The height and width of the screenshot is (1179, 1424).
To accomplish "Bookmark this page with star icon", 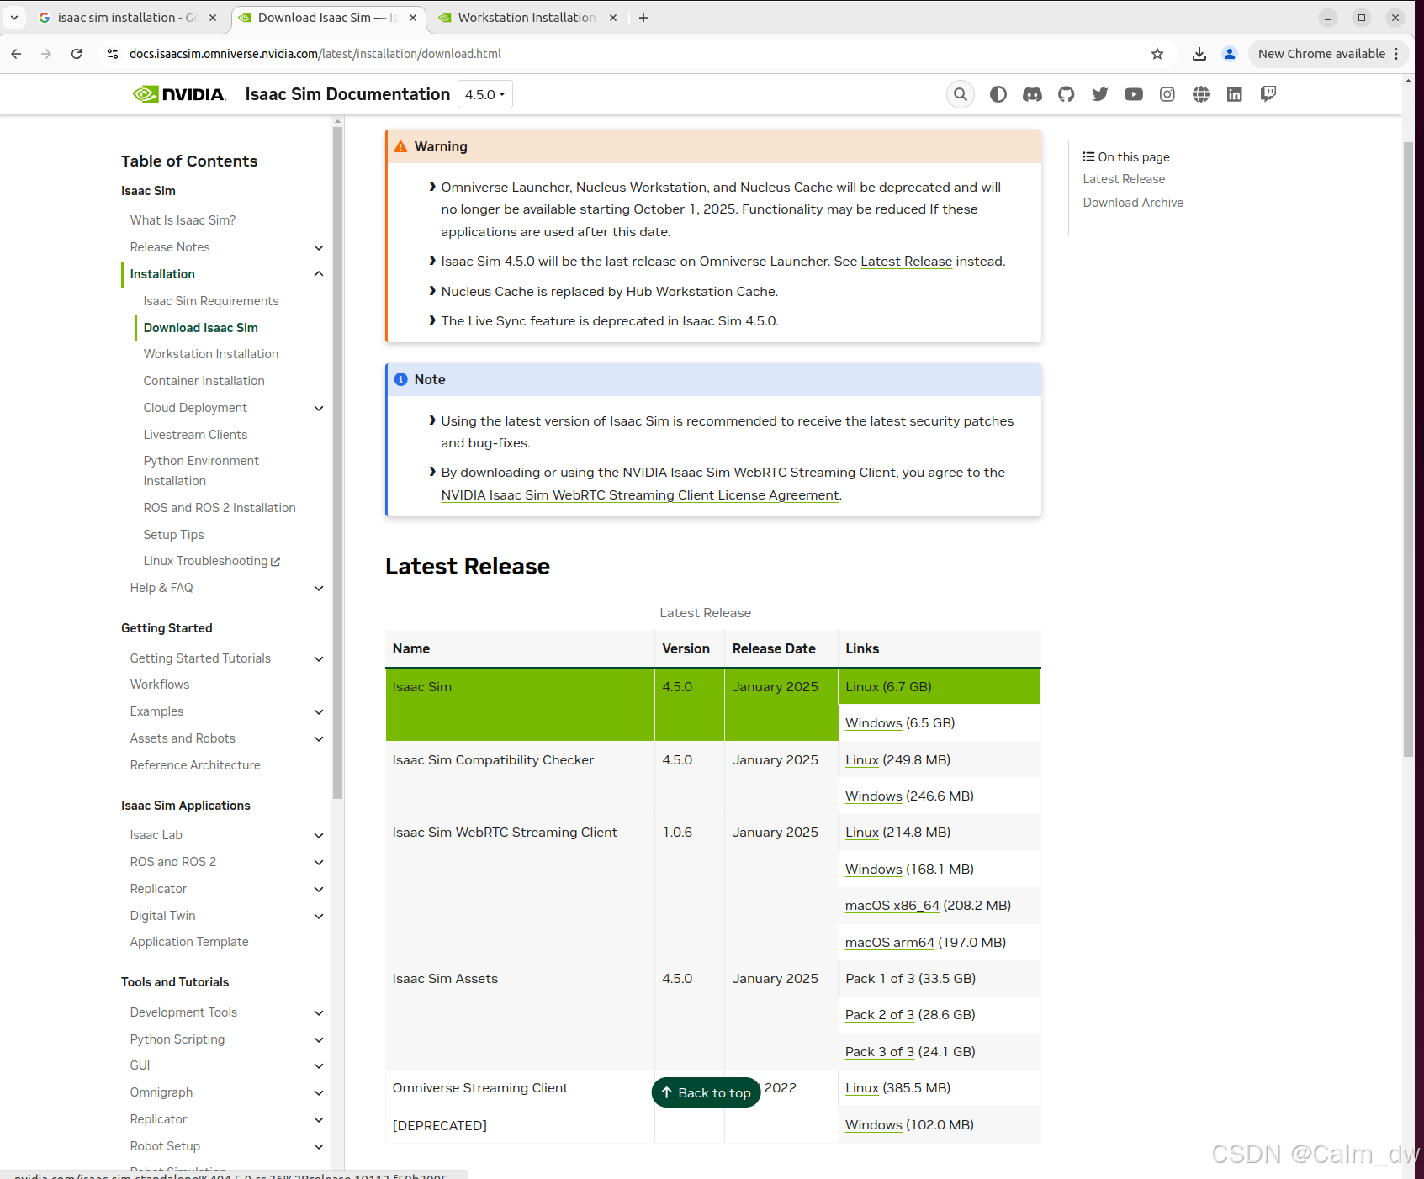I will (x=1157, y=54).
